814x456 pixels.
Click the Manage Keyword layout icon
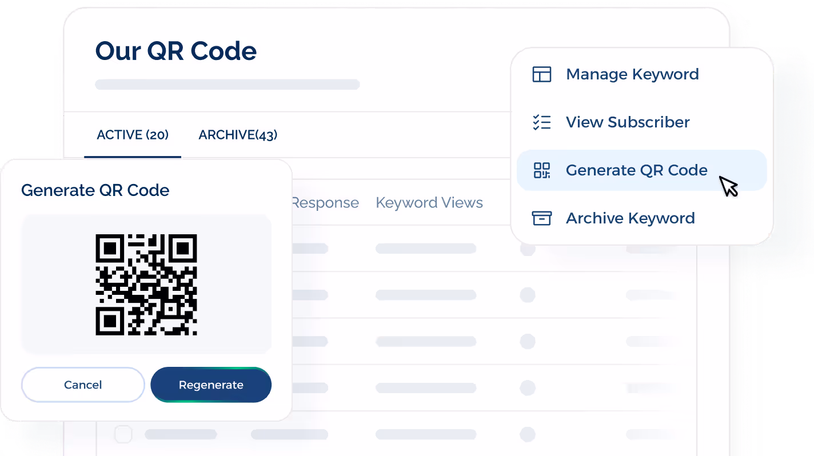541,74
